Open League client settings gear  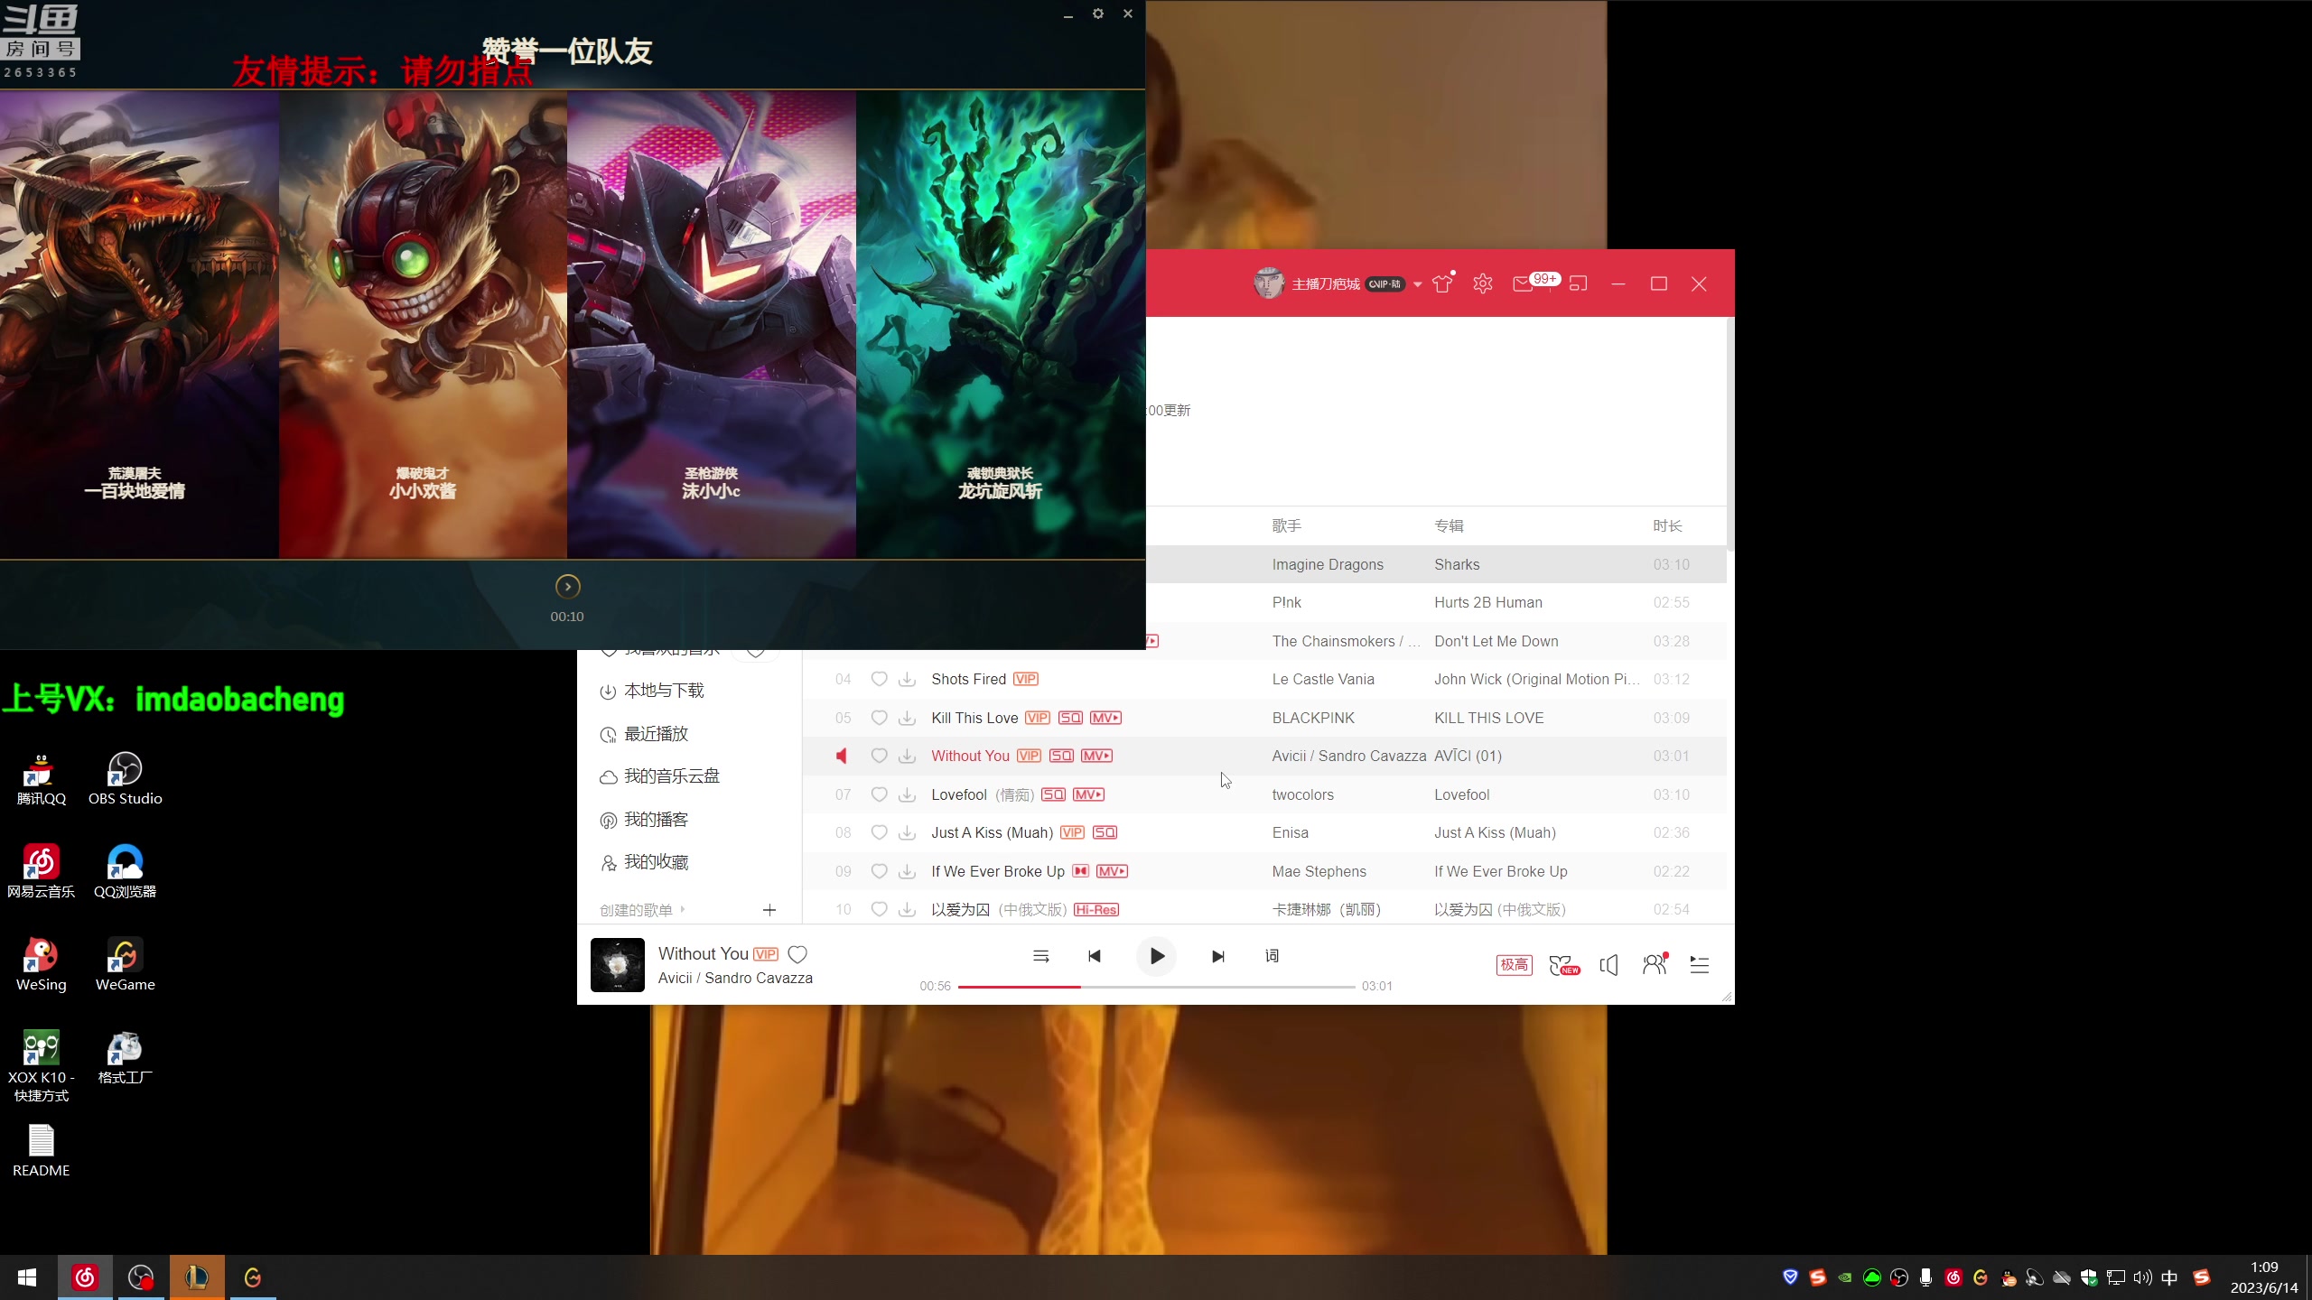click(x=1098, y=14)
